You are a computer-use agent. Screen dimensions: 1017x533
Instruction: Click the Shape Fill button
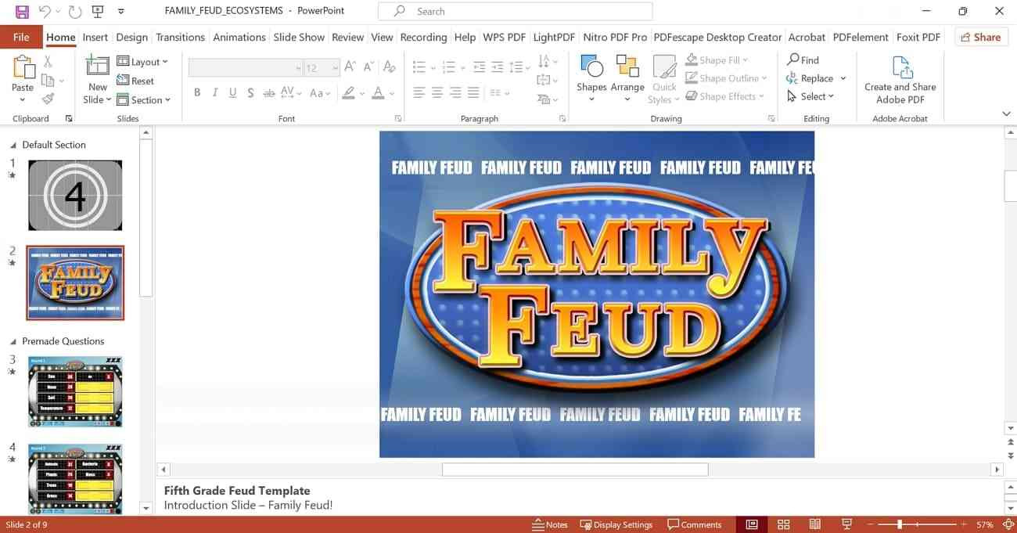coord(717,60)
